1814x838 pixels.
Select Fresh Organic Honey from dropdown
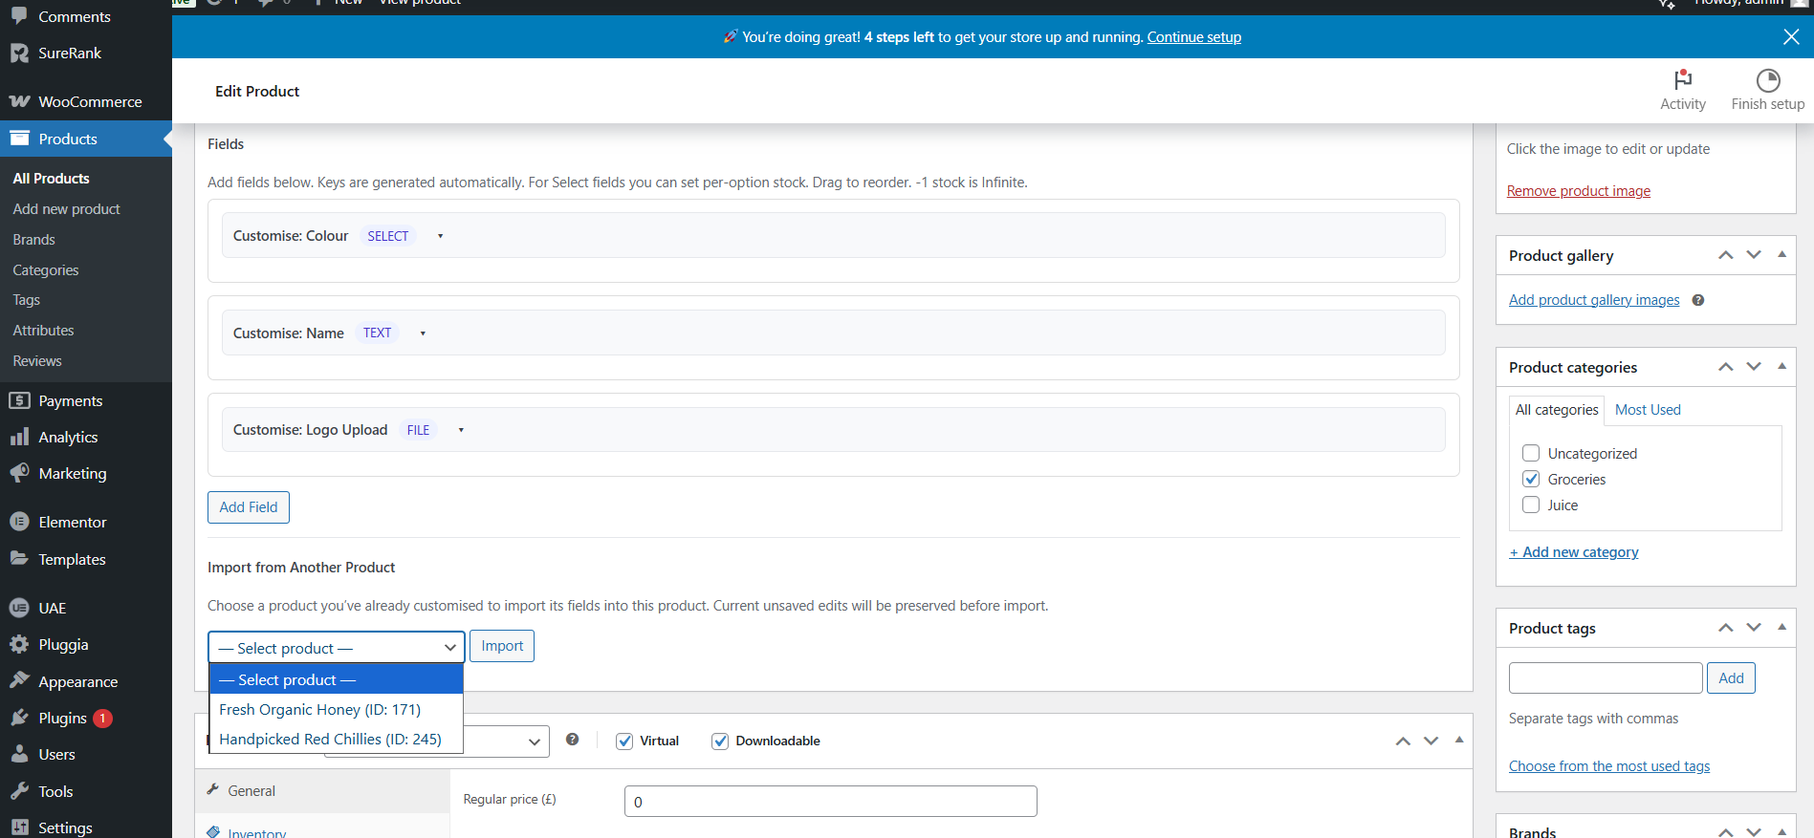click(319, 709)
